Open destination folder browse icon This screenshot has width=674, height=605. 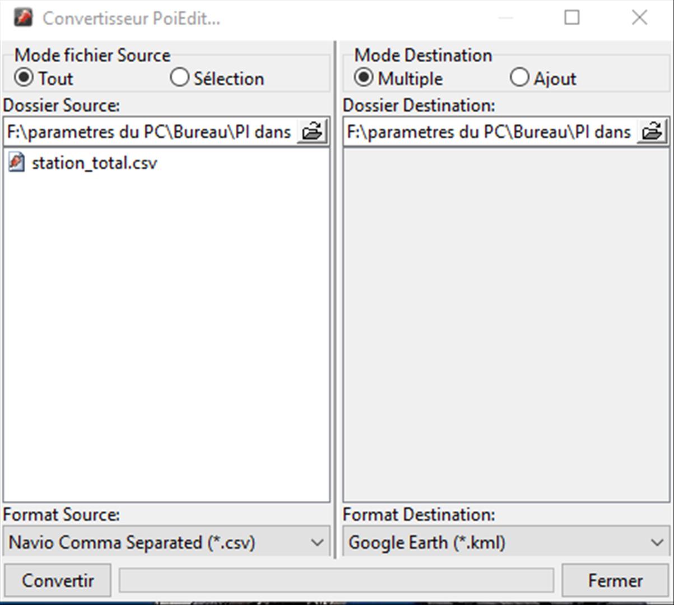point(652,132)
